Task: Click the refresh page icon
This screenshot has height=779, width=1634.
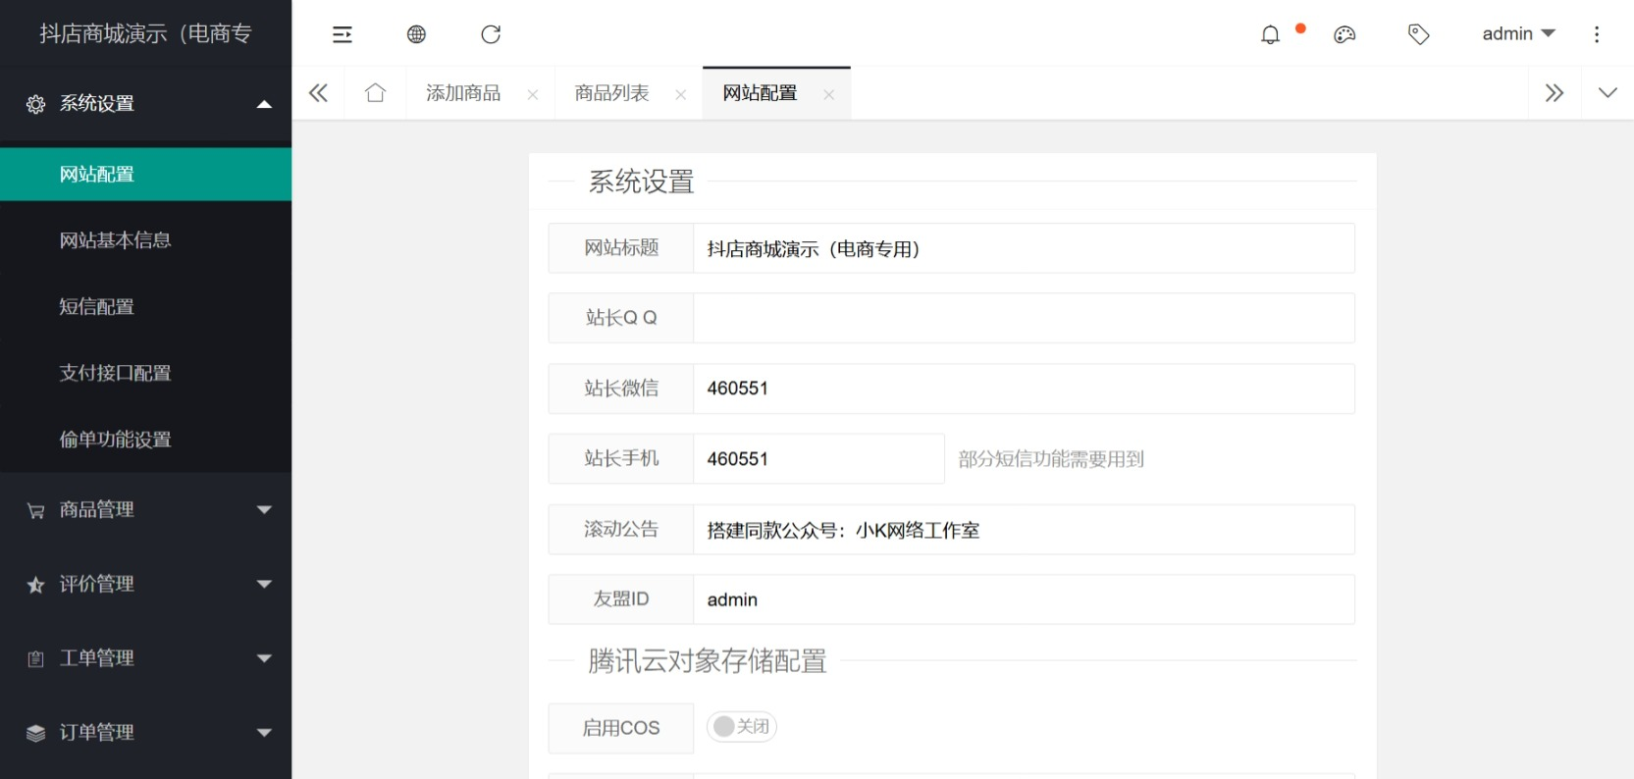Action: click(491, 35)
